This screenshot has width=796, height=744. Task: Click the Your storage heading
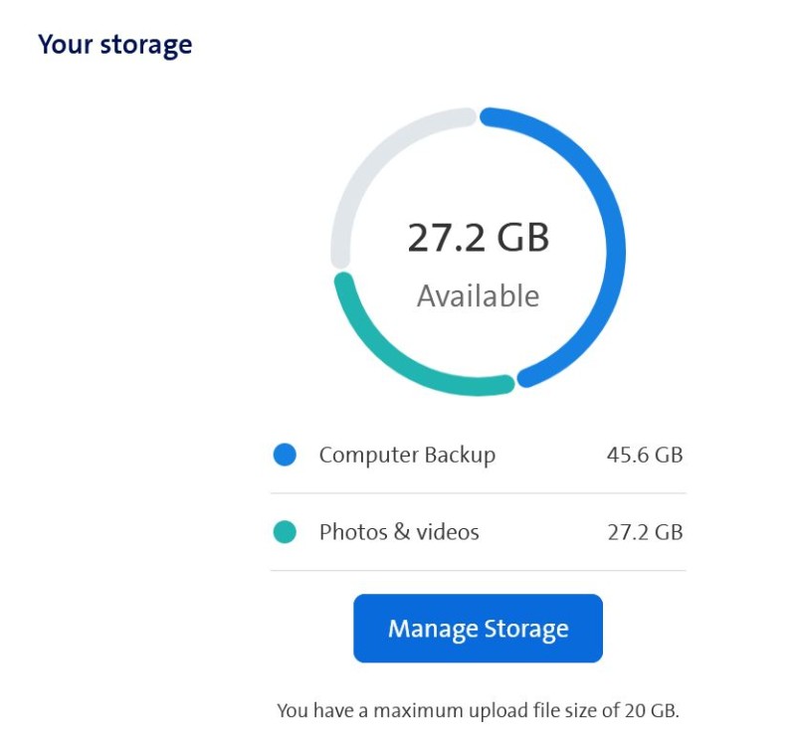(114, 44)
